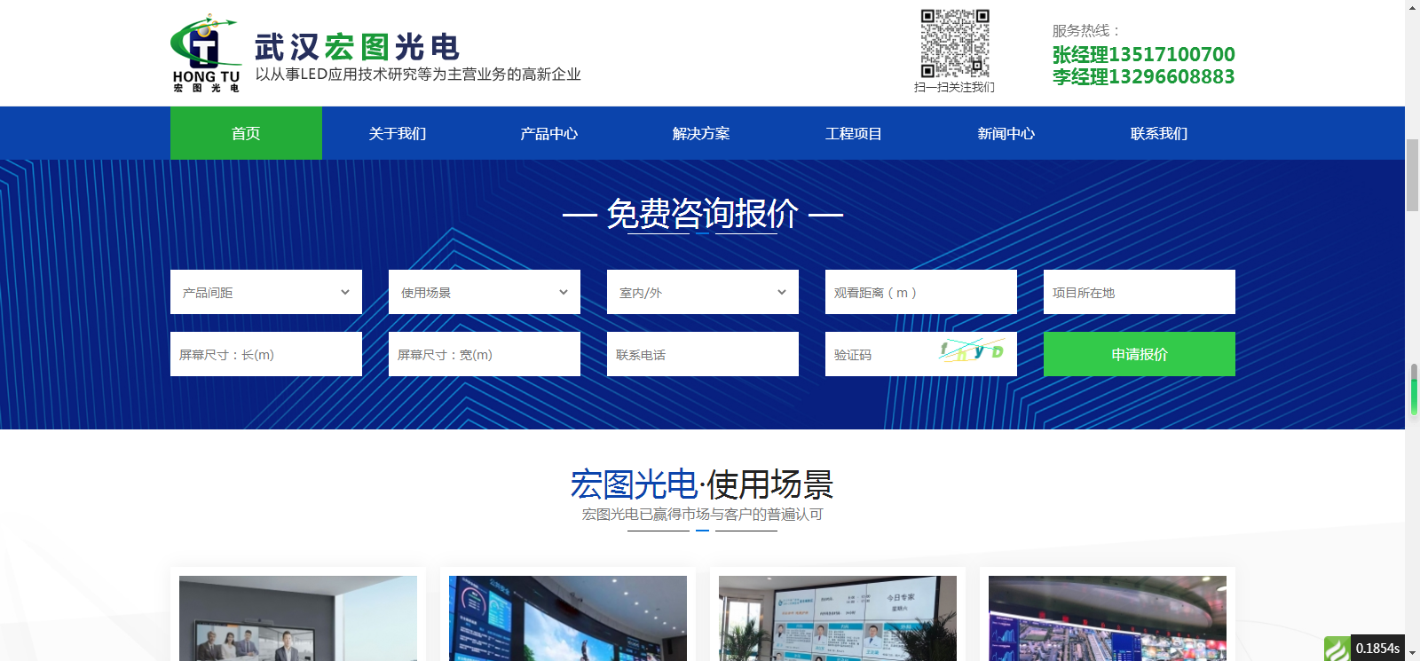Go to the 首页 navigation tab

pyautogui.click(x=246, y=133)
